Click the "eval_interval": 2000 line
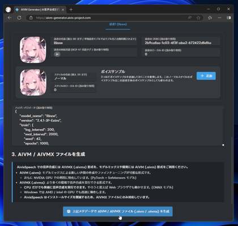This screenshot has width=238, height=226. [x=41, y=134]
